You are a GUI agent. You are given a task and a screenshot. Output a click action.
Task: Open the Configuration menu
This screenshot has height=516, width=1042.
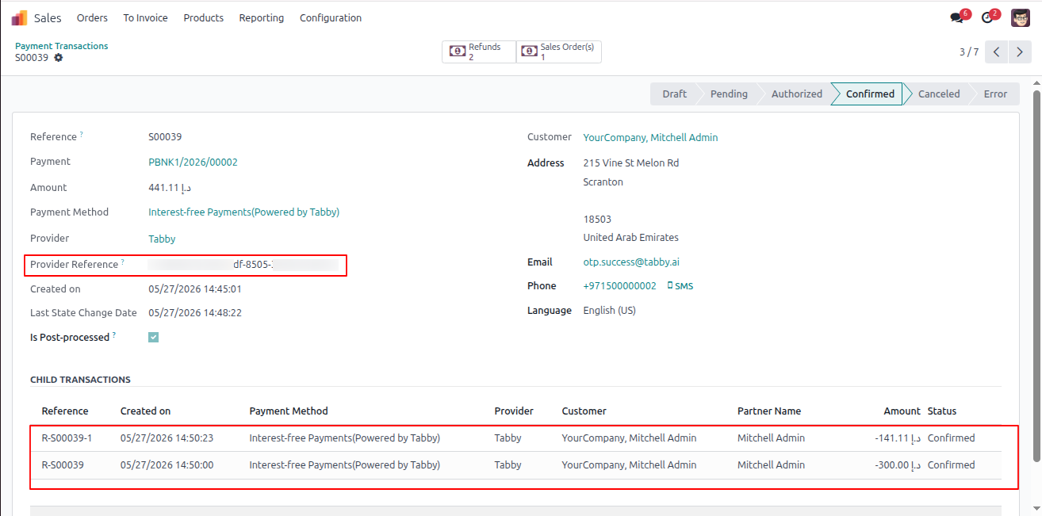331,17
